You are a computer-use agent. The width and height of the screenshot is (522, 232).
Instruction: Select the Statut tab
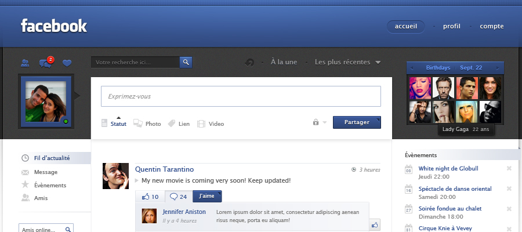tap(118, 124)
